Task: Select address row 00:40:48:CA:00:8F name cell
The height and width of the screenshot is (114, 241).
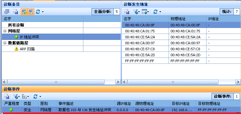Action: tap(145, 25)
